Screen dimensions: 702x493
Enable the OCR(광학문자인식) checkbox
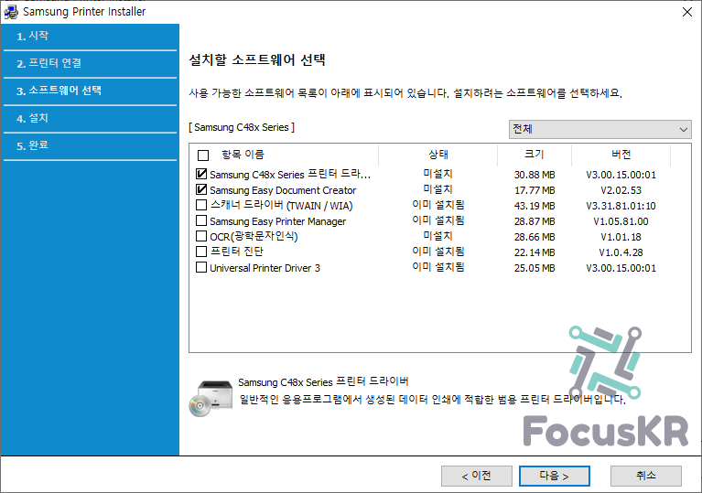click(201, 236)
